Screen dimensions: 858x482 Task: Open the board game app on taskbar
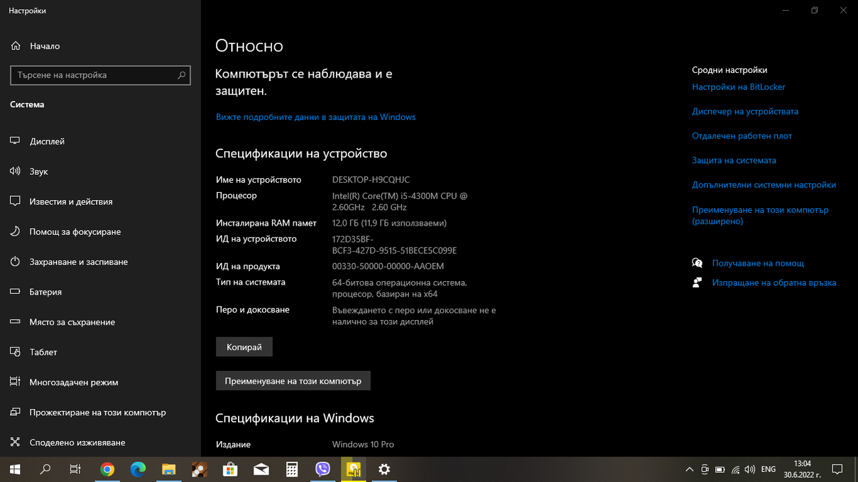[200, 469]
